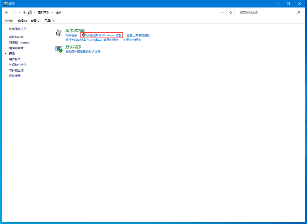307x224 pixels.
Task: Open 硬件和声音 category
Action: tap(16, 48)
